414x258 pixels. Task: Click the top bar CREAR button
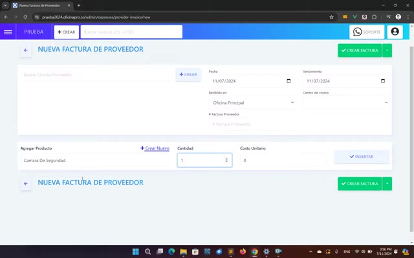66,32
